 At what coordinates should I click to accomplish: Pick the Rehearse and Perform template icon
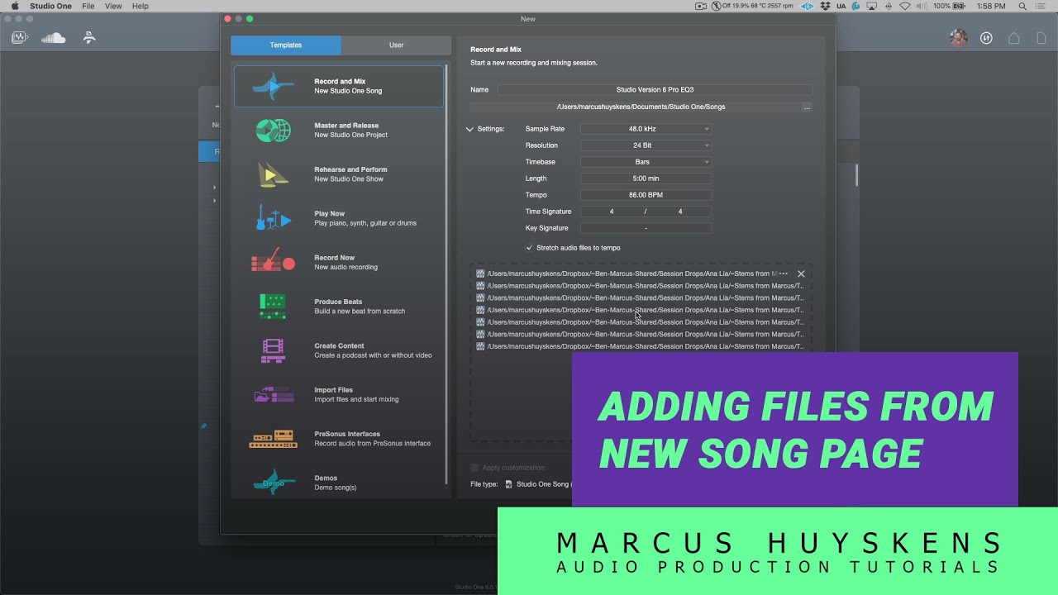(273, 174)
